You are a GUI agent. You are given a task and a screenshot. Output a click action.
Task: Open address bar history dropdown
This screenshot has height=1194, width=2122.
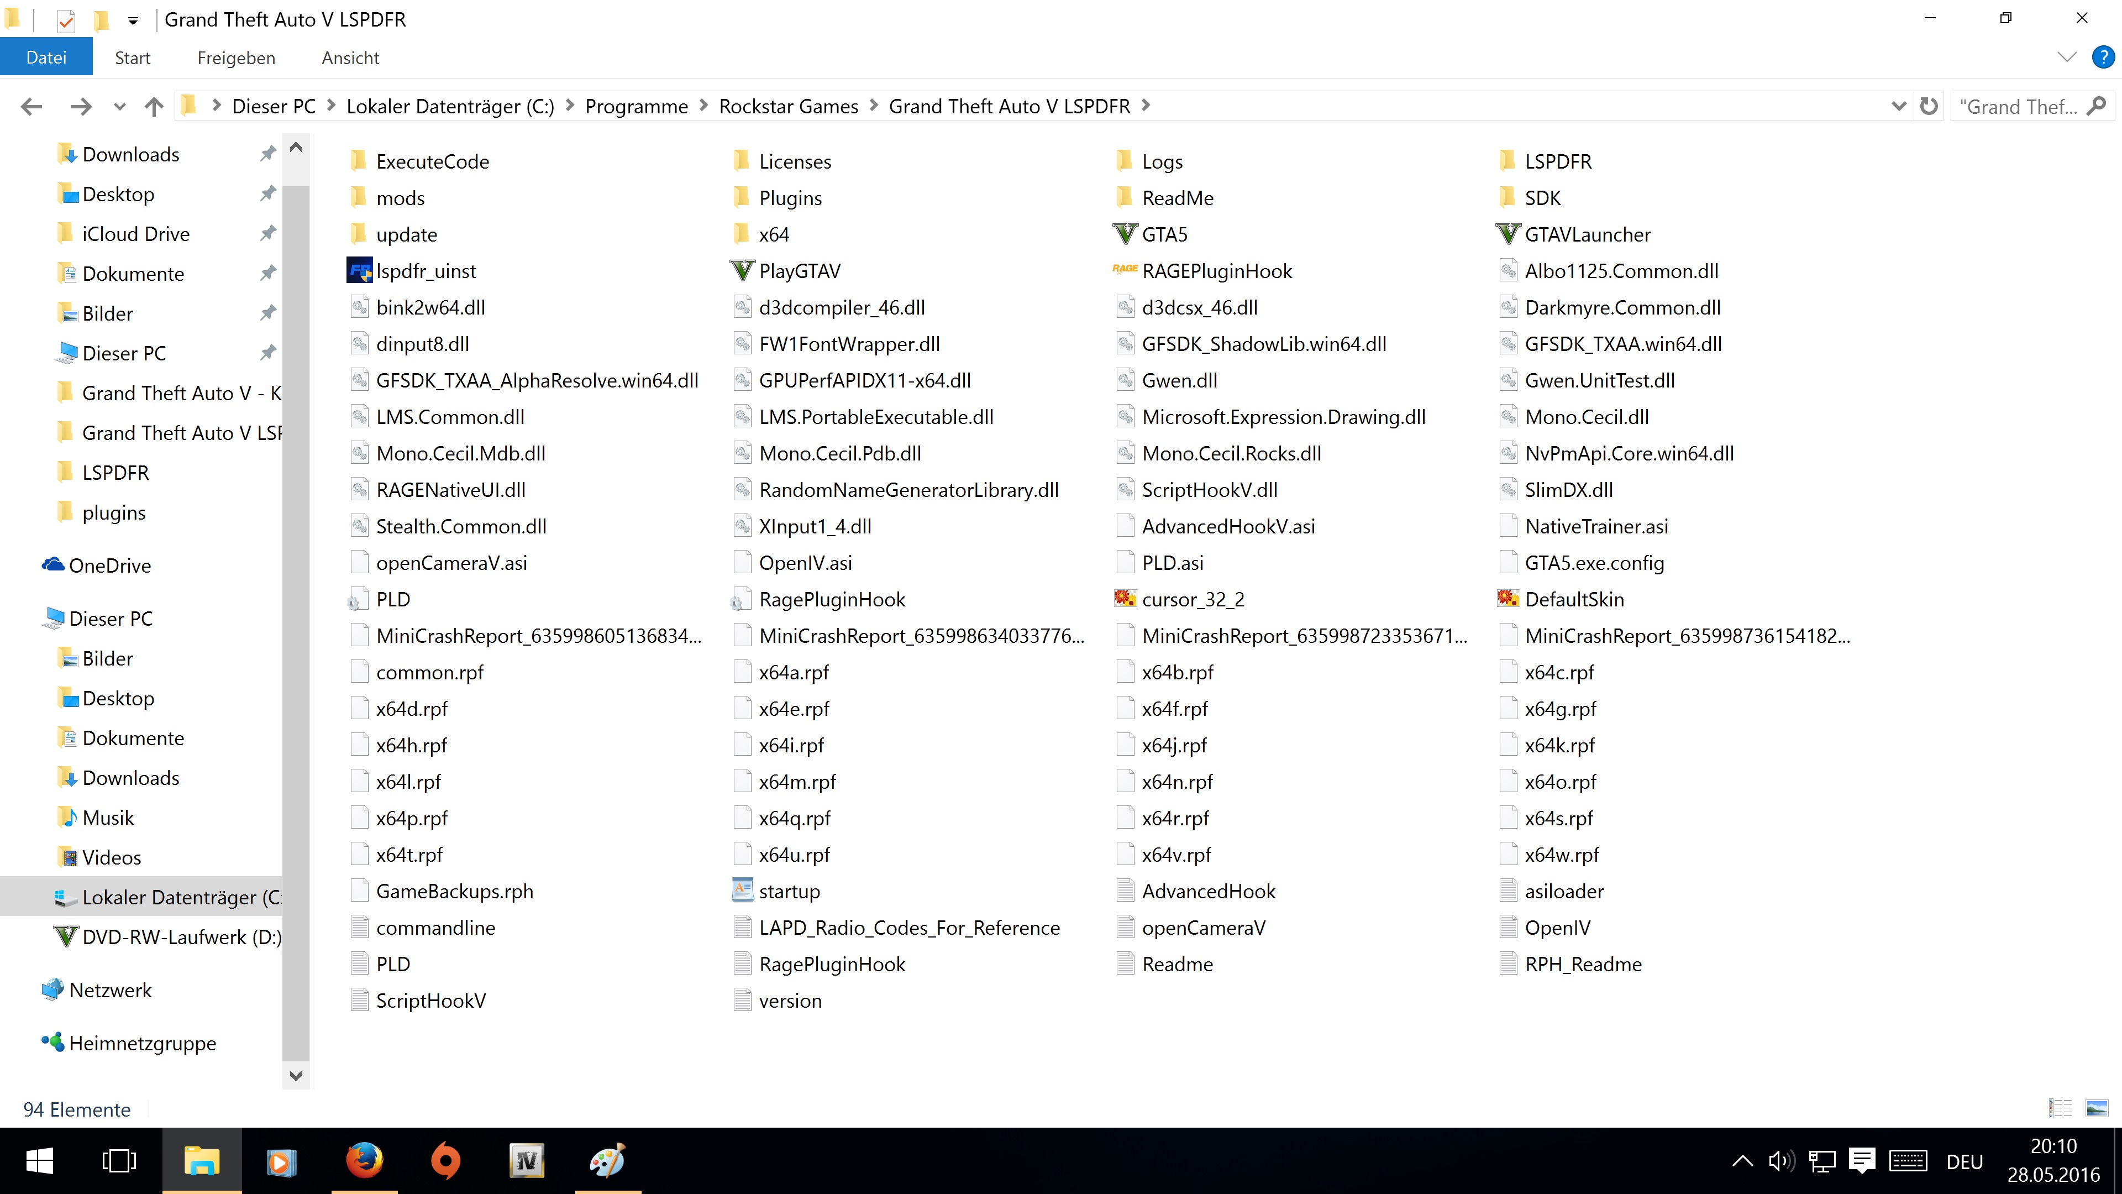click(1898, 106)
